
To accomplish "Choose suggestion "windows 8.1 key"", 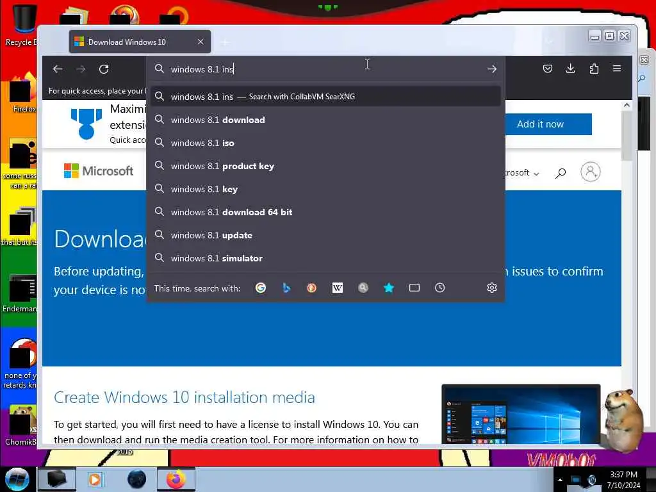I will 325,189.
